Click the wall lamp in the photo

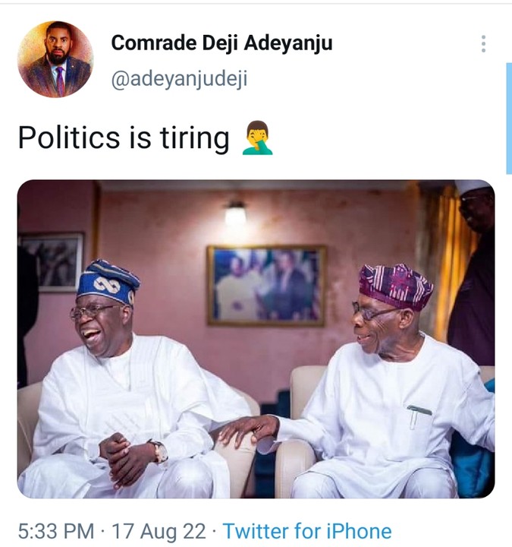(x=235, y=213)
